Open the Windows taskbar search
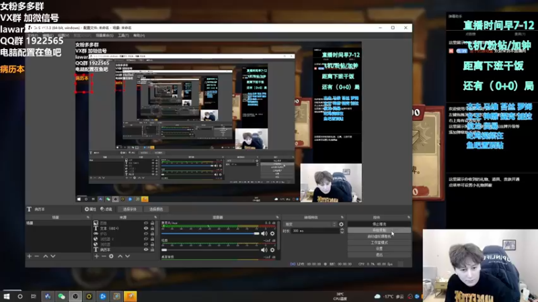Screen dimensions: 538x302 pos(20,296)
